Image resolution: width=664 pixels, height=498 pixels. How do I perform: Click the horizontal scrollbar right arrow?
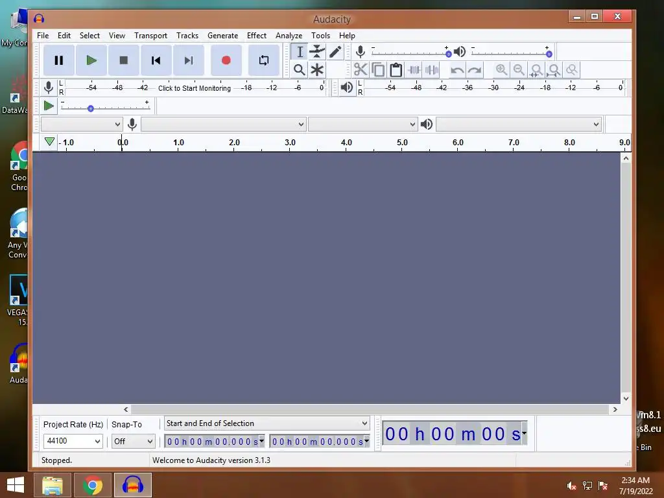(x=615, y=410)
